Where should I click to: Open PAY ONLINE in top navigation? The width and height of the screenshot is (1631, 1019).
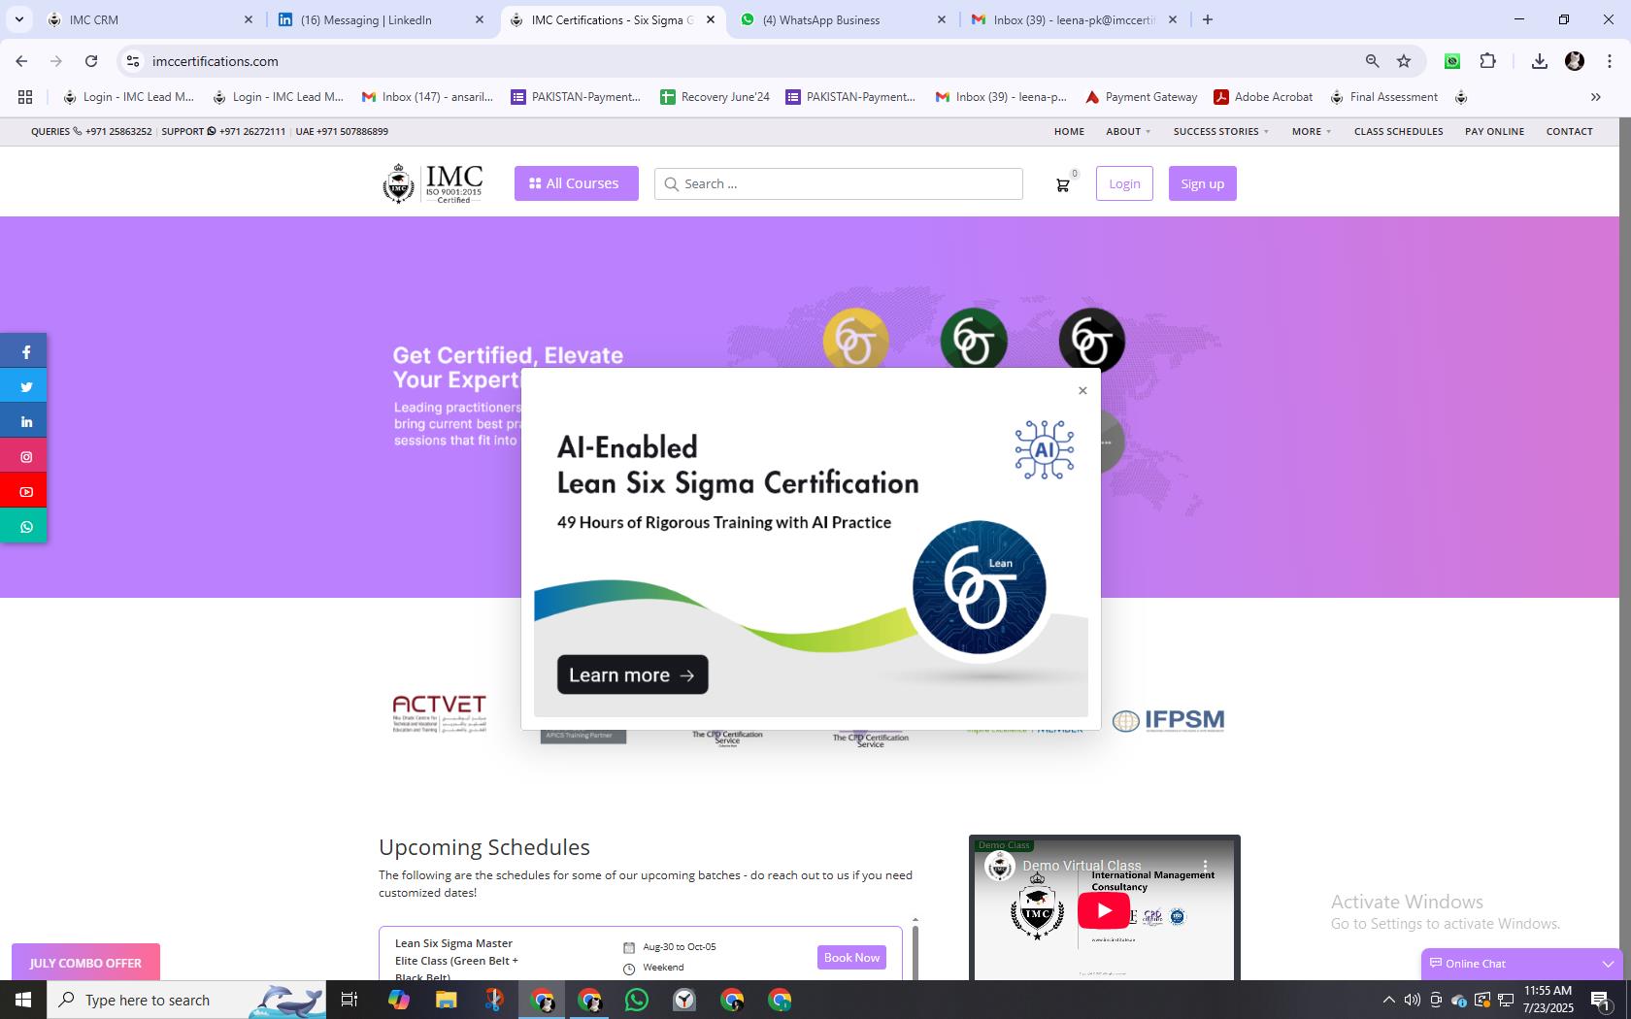(x=1494, y=131)
